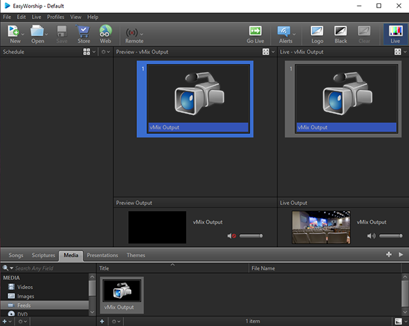
Task: Click the Alerts icon
Action: [285, 32]
